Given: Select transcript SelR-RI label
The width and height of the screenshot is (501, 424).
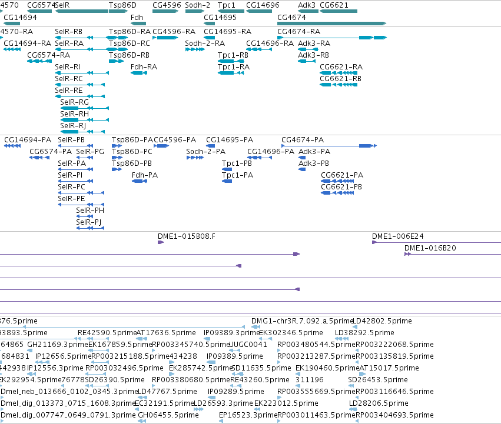Looking at the screenshot, I should (68, 67).
